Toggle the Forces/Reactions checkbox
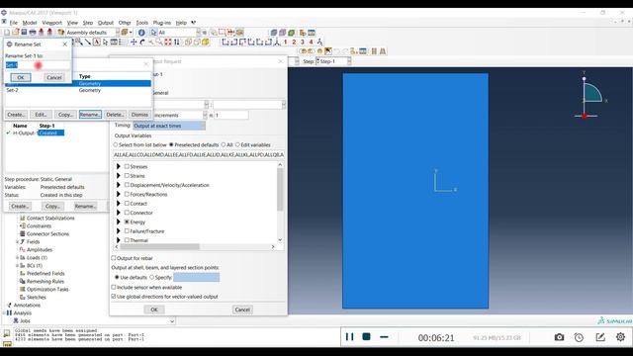 point(127,194)
